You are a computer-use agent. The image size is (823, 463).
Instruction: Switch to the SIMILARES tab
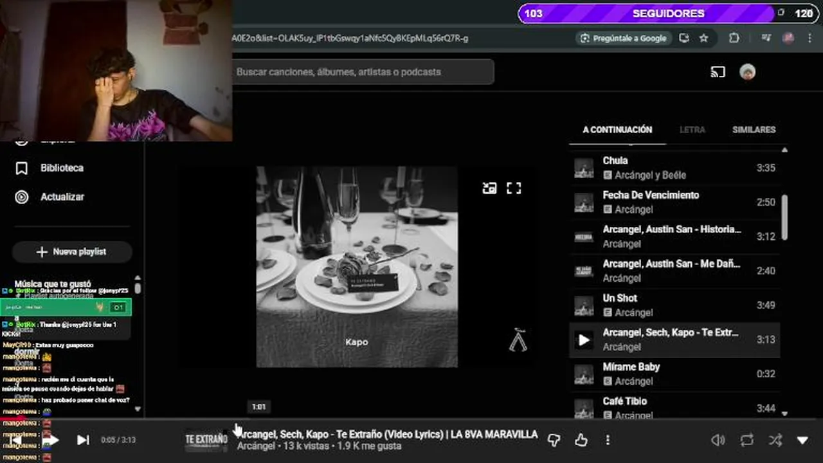tap(754, 129)
